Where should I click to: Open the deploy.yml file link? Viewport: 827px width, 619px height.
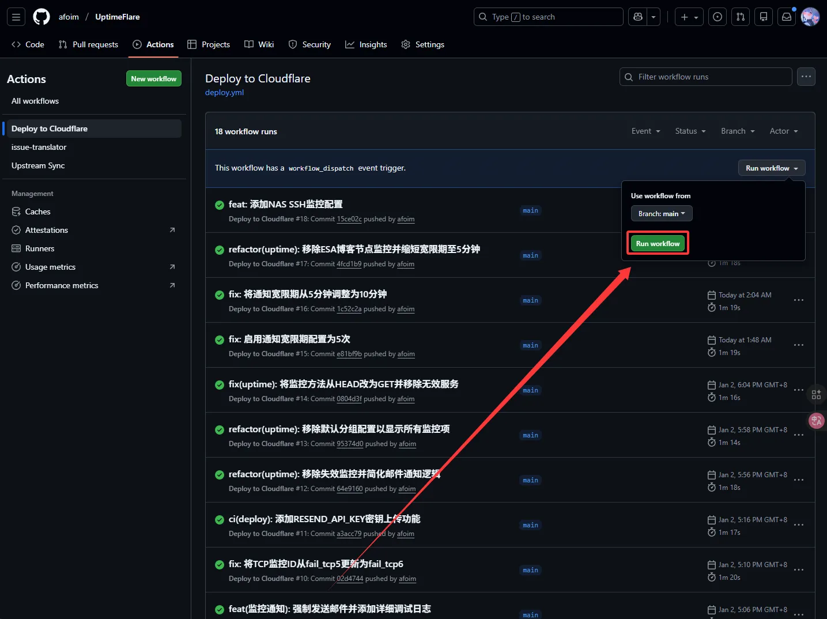(224, 92)
